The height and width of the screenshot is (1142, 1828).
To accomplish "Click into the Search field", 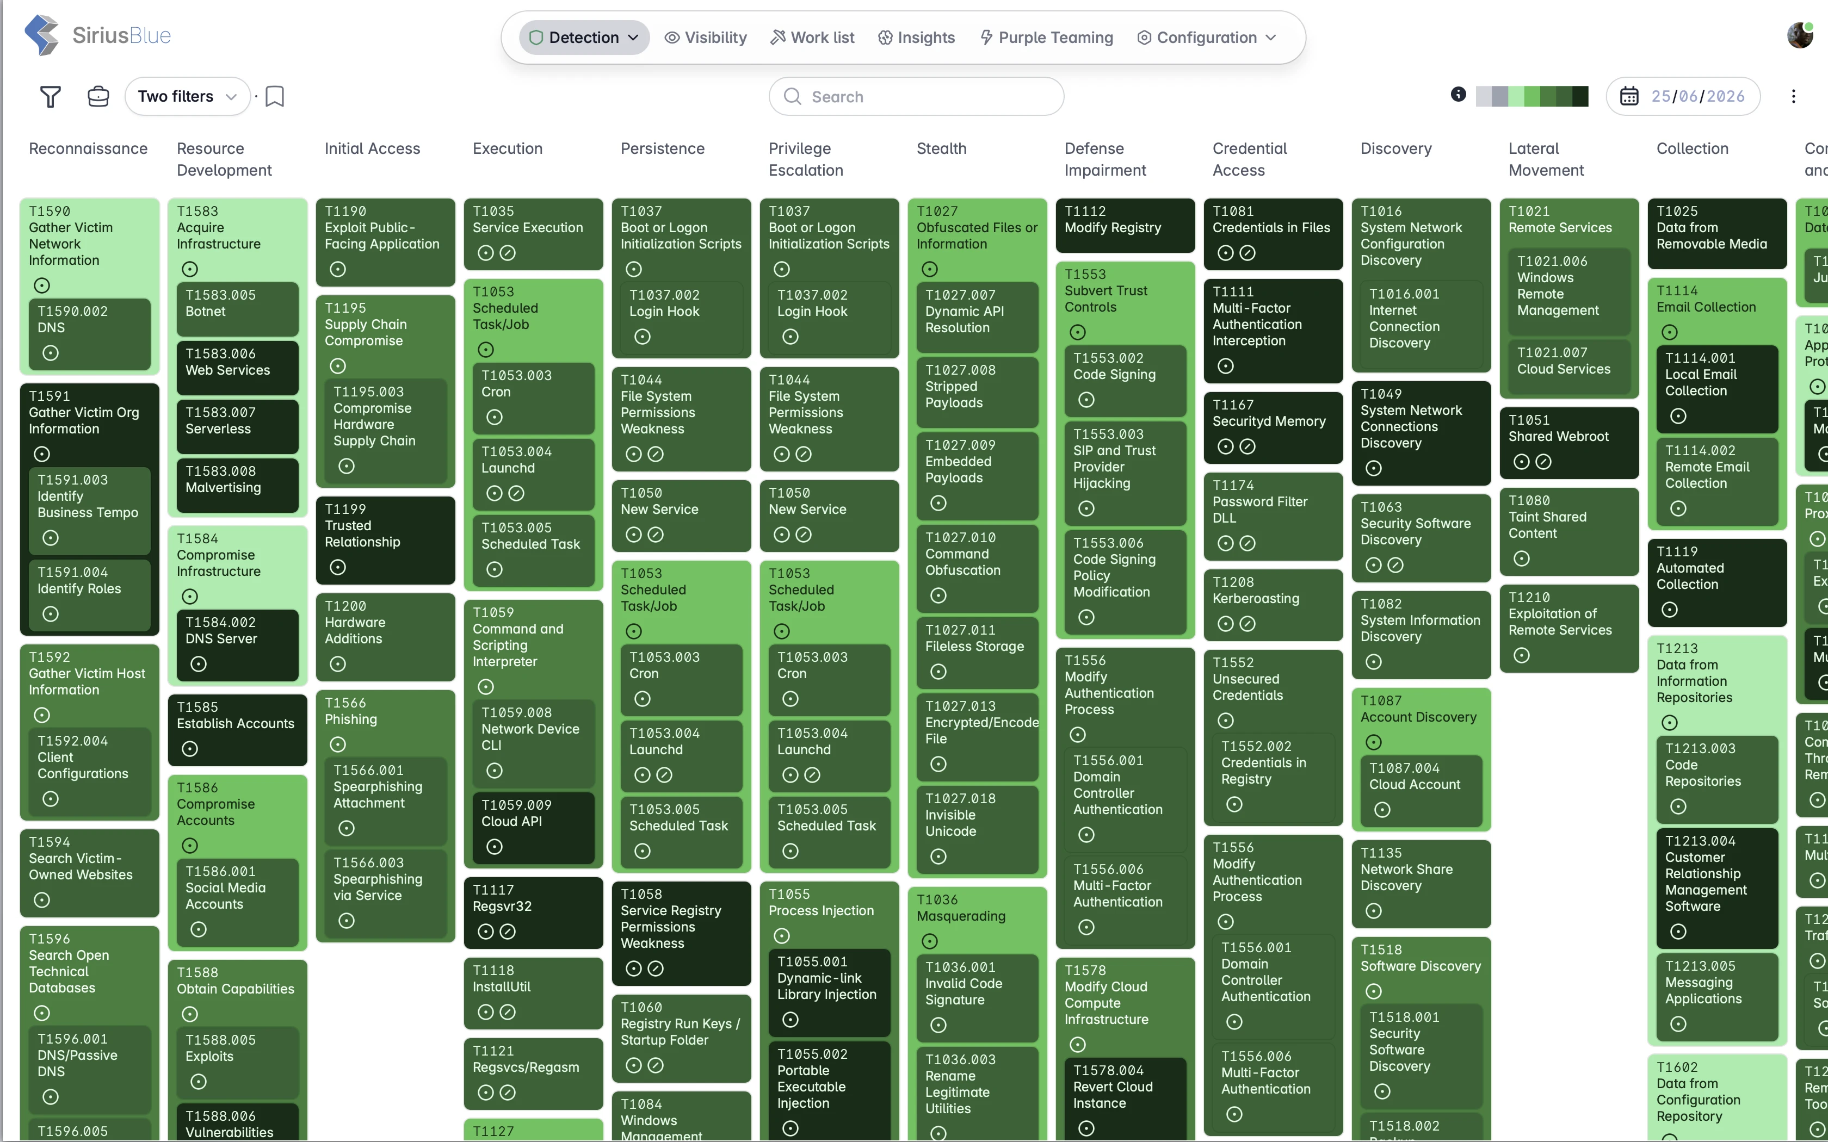I will click(x=916, y=97).
